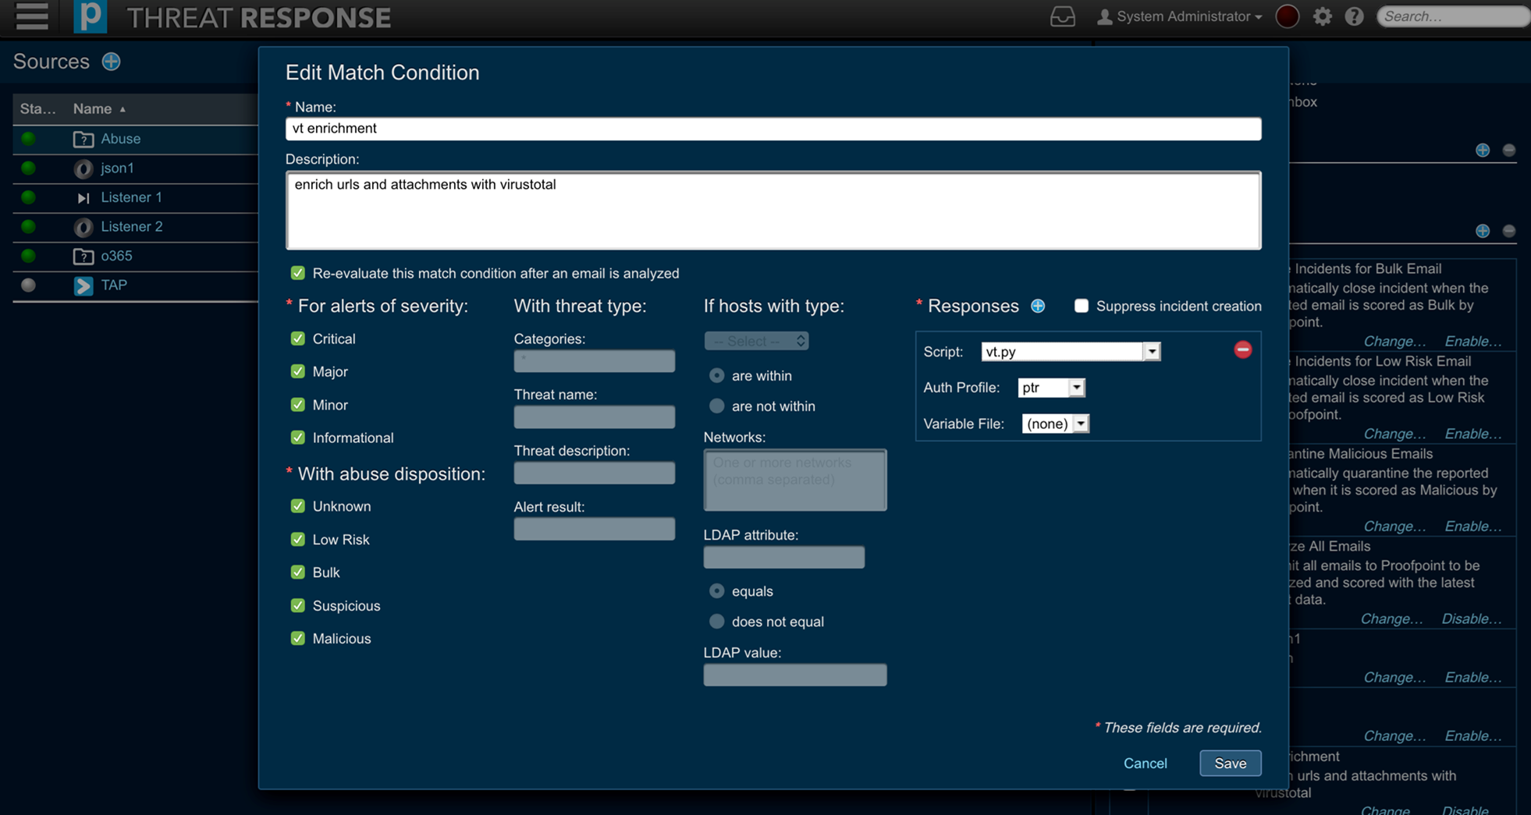This screenshot has height=815, width=1531.
Task: Click the Alert result input field
Action: [594, 530]
